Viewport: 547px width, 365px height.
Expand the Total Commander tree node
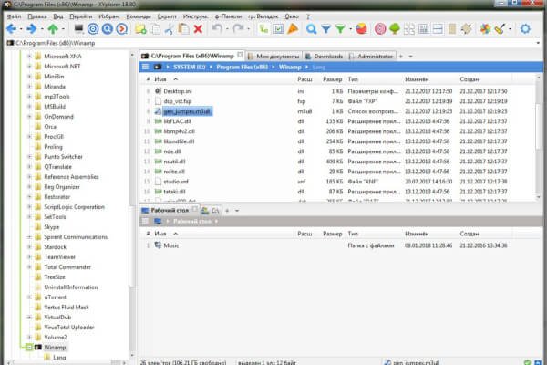point(30,267)
